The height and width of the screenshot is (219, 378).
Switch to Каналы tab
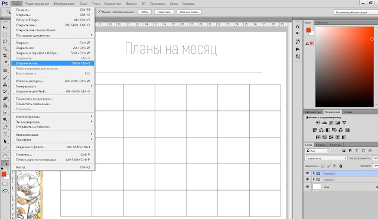321,145
